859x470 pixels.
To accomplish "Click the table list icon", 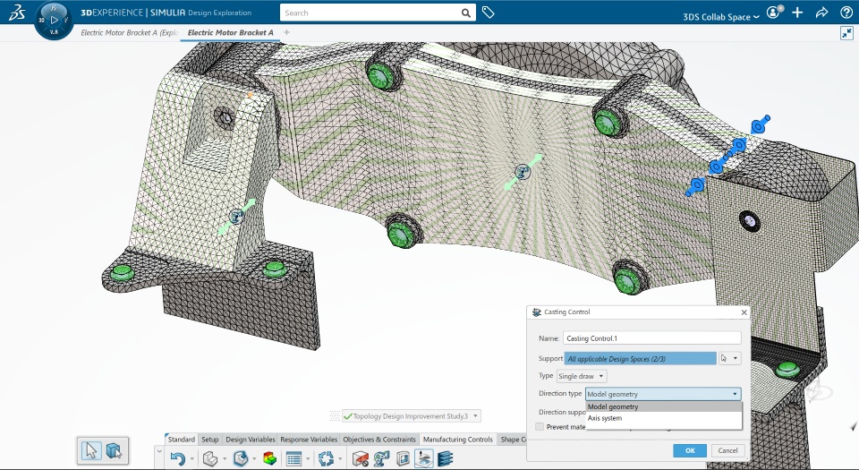I will 293,458.
